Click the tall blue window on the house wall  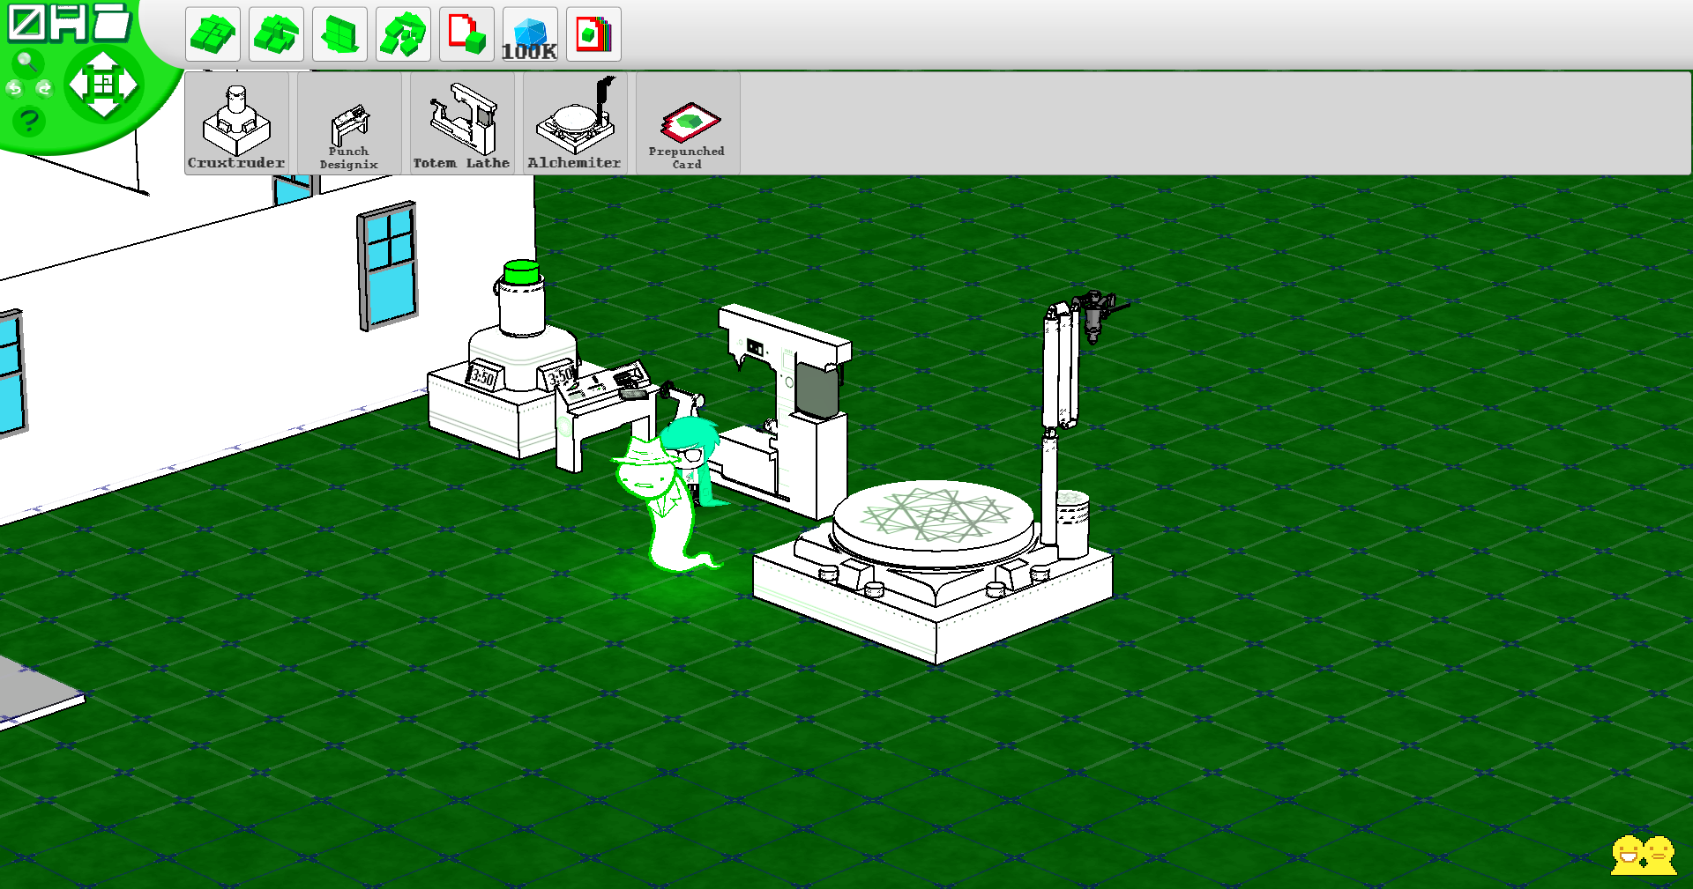pos(388,265)
